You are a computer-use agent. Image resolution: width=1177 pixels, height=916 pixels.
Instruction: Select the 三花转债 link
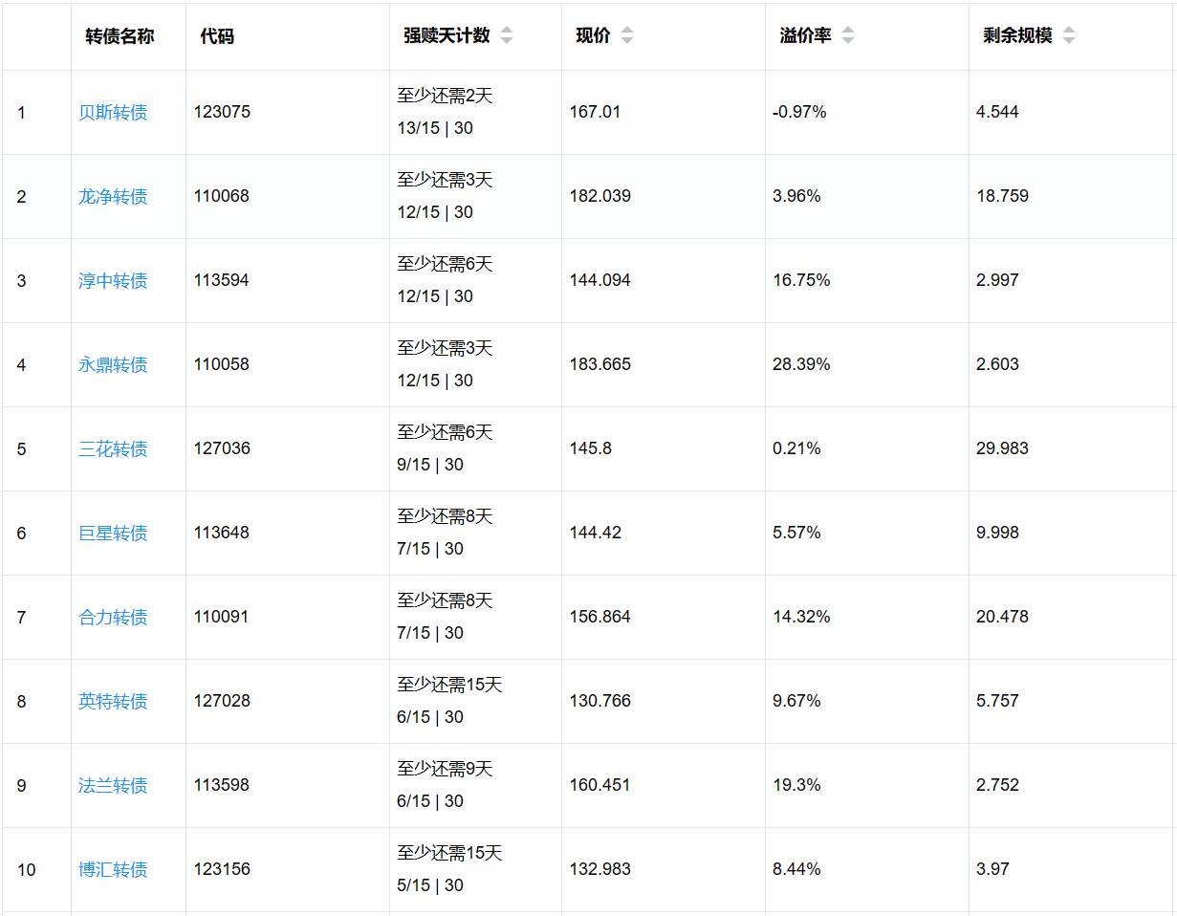click(x=113, y=449)
